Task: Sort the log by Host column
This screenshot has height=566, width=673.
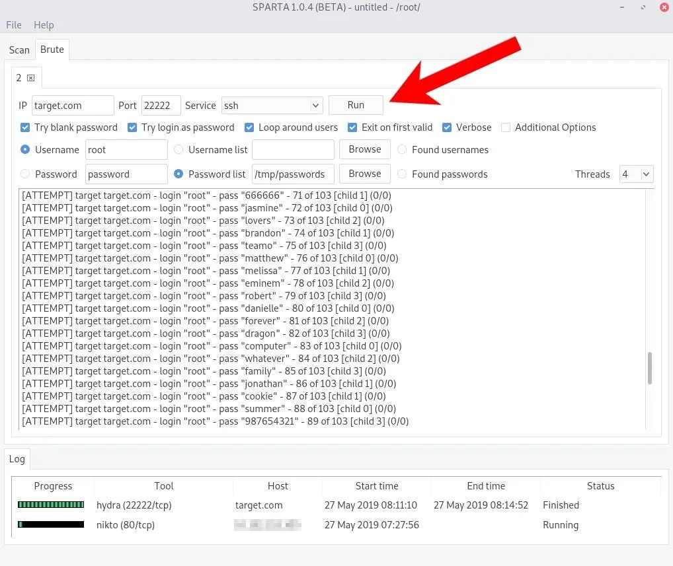Action: (278, 486)
